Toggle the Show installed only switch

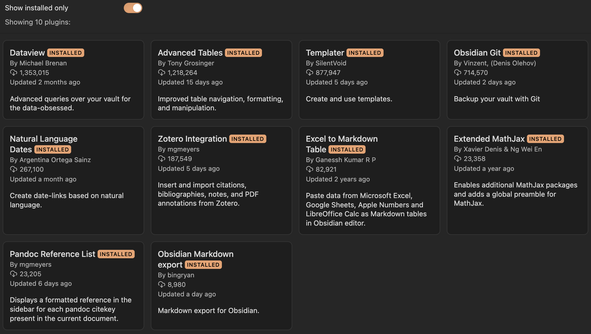pyautogui.click(x=133, y=8)
